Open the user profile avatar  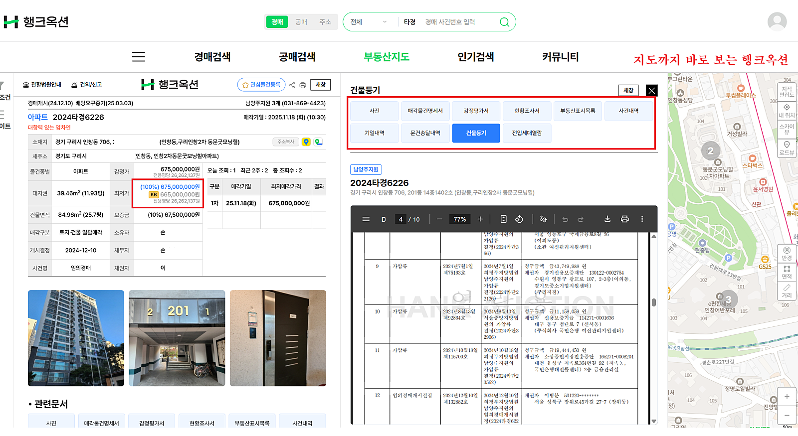tap(777, 22)
